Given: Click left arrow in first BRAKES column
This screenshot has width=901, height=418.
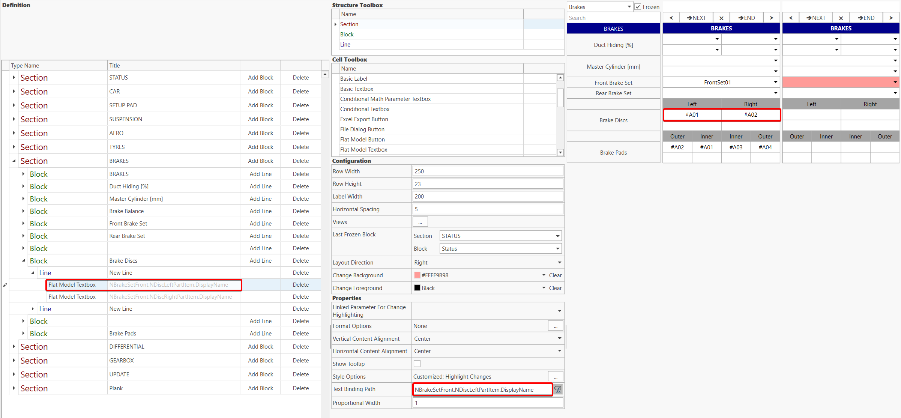Looking at the screenshot, I should click(671, 18).
